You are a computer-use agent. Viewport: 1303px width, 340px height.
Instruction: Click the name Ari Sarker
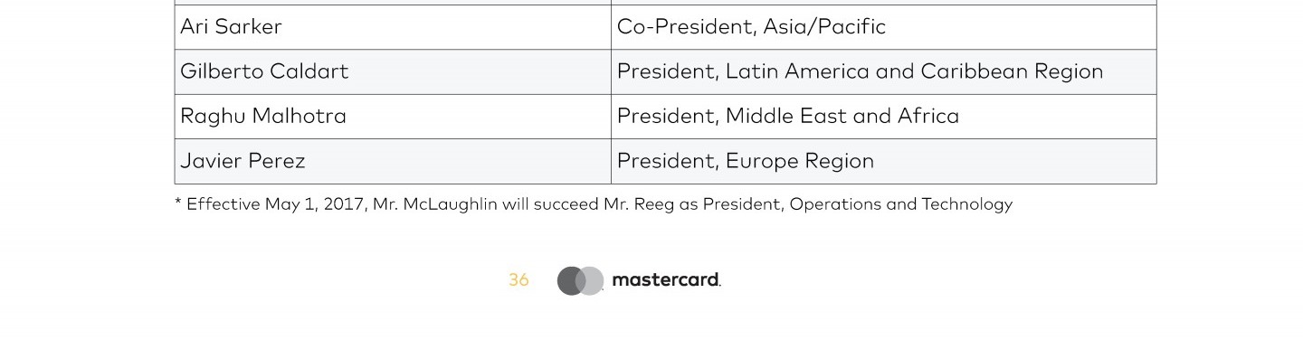pyautogui.click(x=231, y=27)
